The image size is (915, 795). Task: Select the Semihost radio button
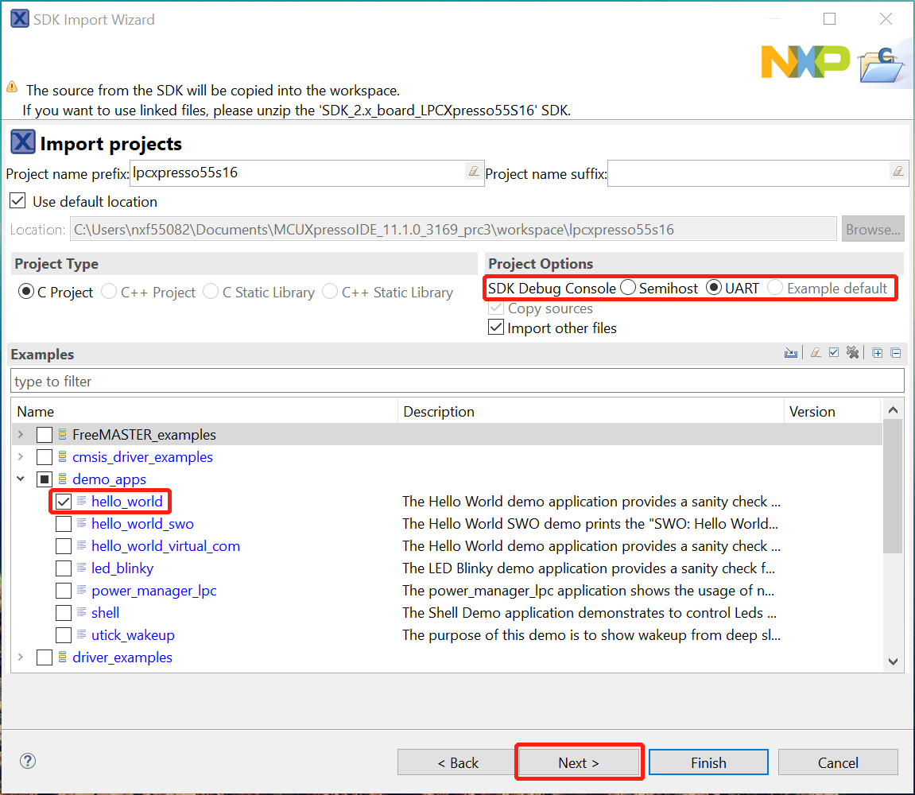tap(628, 288)
